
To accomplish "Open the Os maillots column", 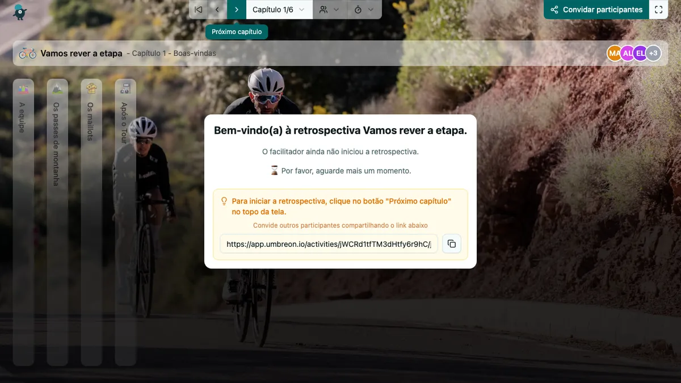I will (x=91, y=222).
